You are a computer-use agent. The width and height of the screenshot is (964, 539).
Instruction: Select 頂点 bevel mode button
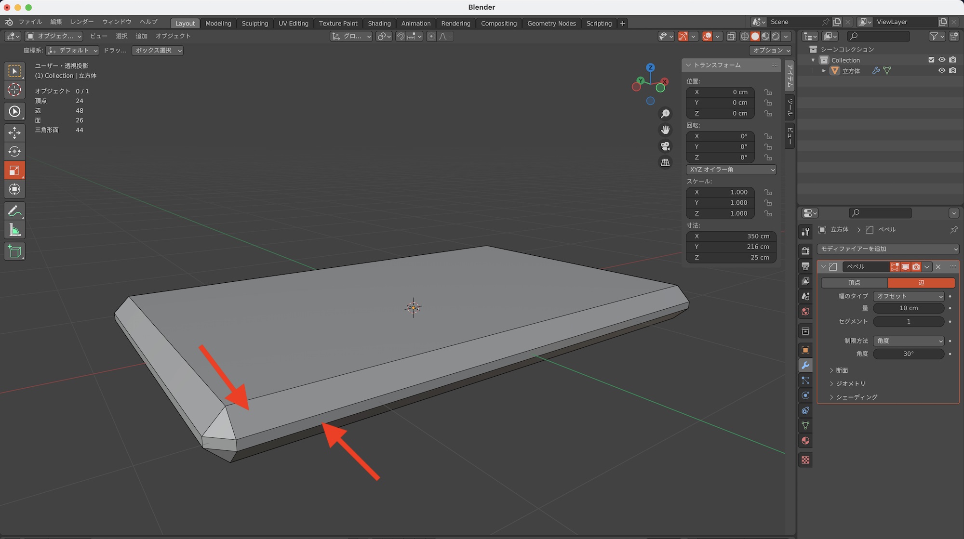click(x=854, y=283)
